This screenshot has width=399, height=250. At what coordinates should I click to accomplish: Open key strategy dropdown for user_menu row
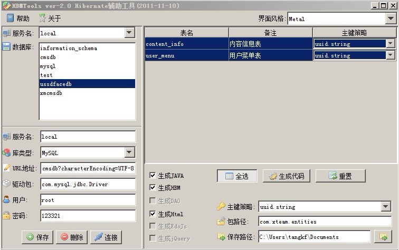pyautogui.click(x=391, y=55)
